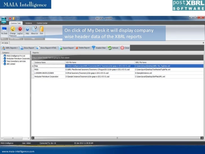This screenshot has width=205, height=154.
Task: Click reports grid scroll right arrow
Action: [x=202, y=138]
